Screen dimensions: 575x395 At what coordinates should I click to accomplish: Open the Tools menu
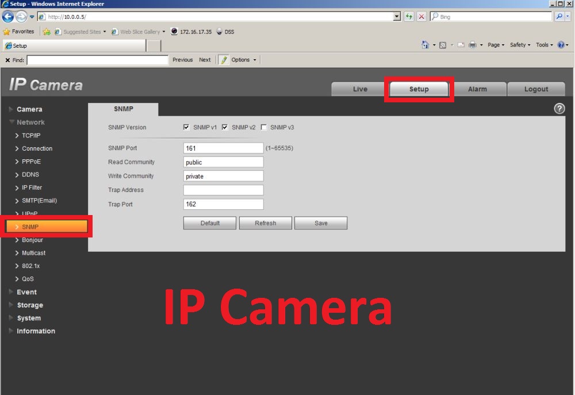(x=544, y=45)
